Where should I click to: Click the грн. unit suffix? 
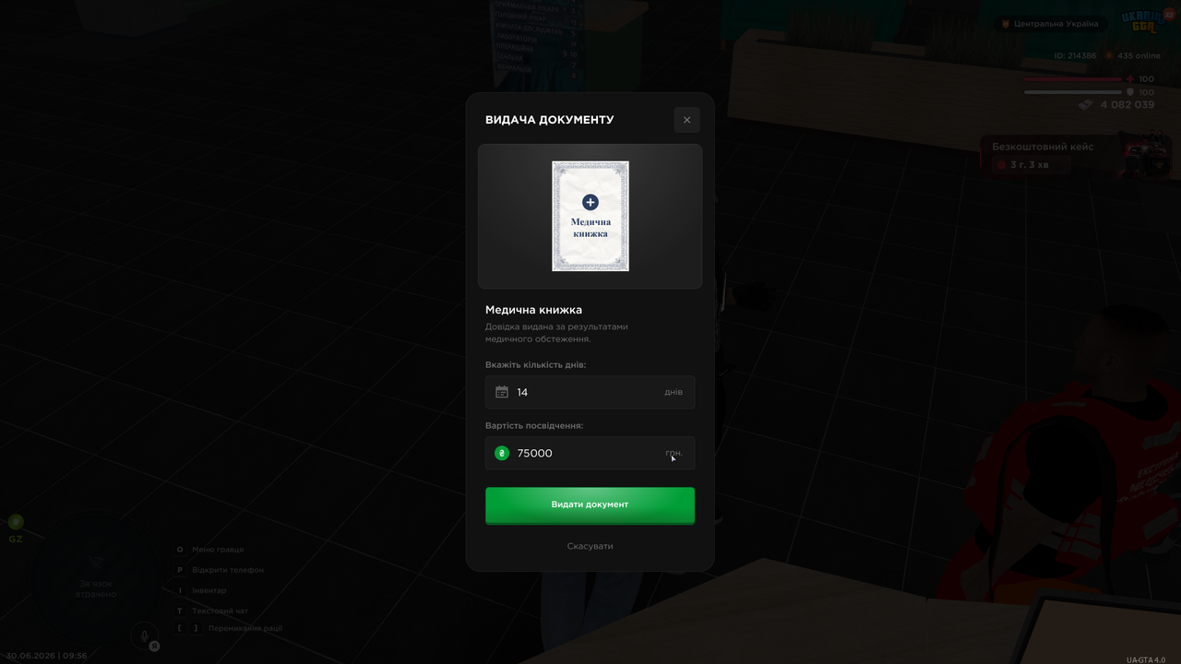(x=674, y=453)
